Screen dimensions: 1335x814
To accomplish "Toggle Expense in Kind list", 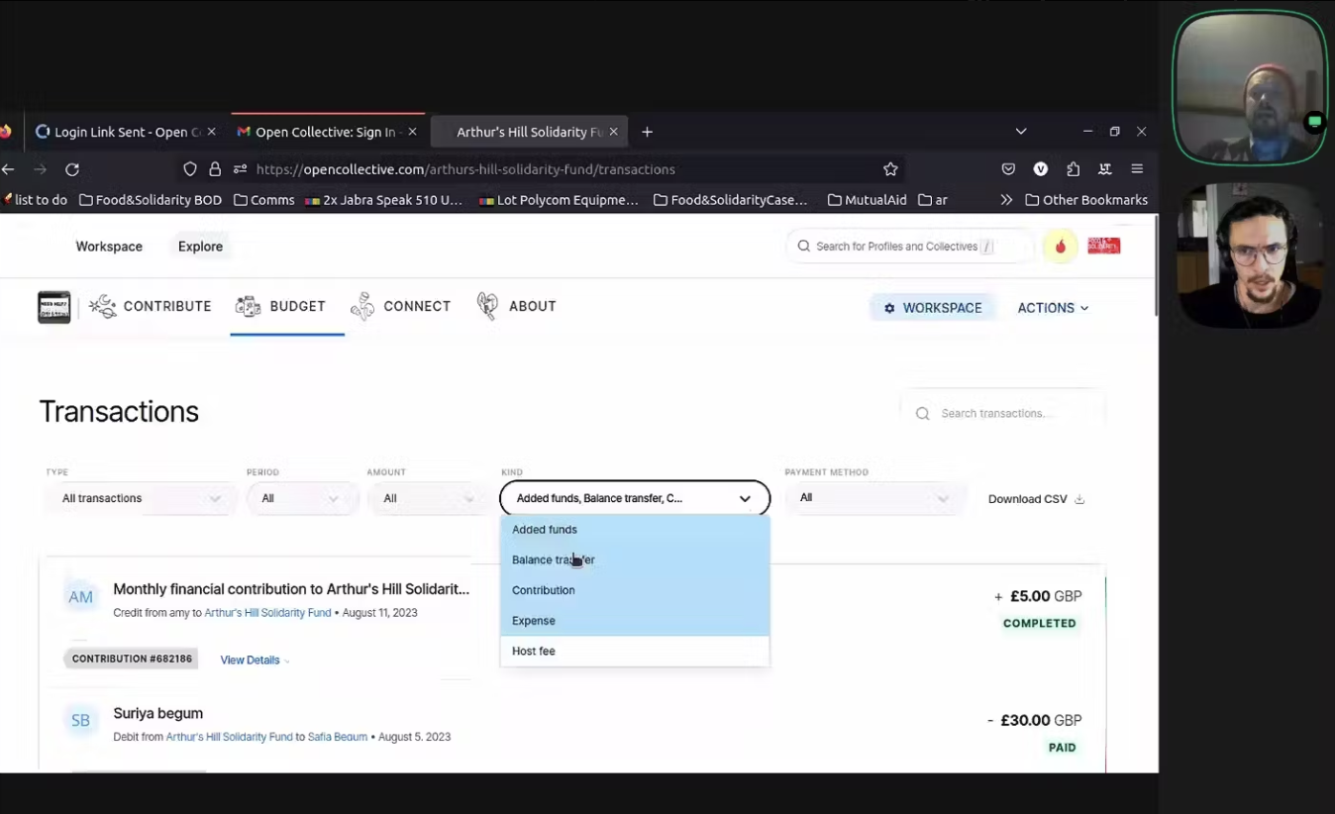I will click(635, 621).
